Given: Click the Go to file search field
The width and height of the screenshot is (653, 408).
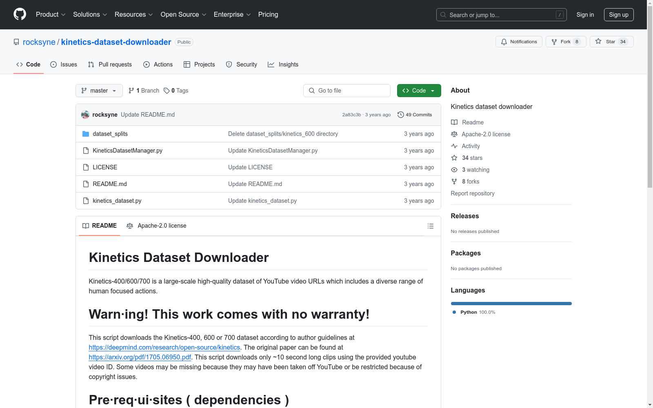Looking at the screenshot, I should (347, 91).
